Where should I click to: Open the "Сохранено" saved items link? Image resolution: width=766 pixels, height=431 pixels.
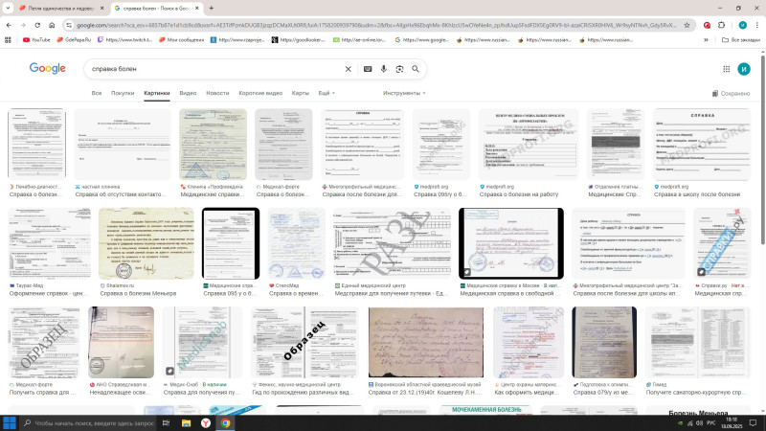[732, 94]
